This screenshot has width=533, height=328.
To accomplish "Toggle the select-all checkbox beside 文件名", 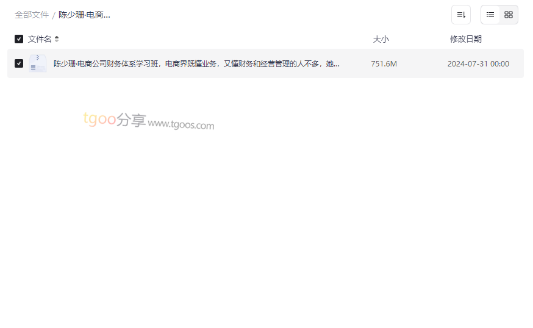I will tap(19, 39).
